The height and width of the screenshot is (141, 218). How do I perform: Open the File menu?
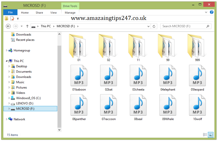click(x=10, y=12)
